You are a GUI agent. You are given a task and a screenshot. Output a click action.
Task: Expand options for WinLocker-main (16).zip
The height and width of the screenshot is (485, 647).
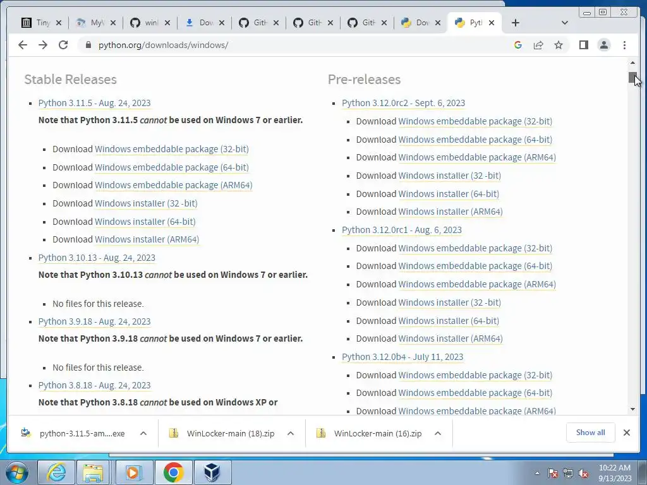[438, 433]
